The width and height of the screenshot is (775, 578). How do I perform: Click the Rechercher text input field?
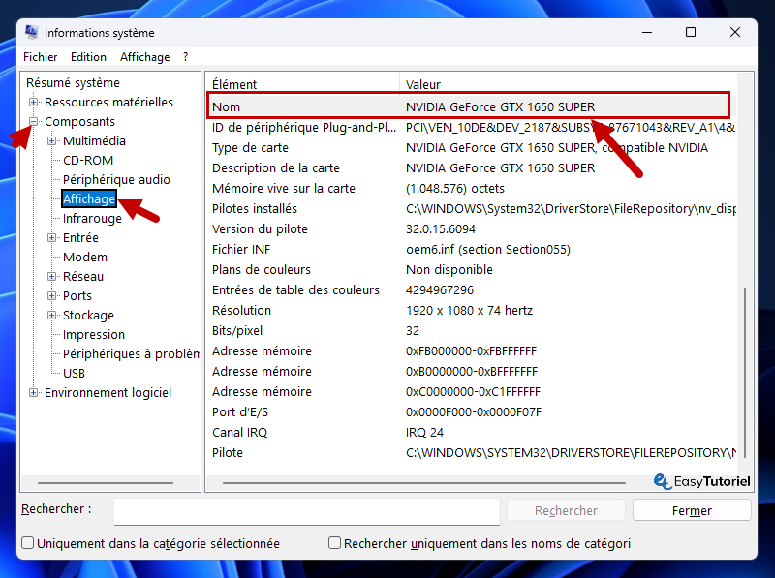(x=307, y=511)
